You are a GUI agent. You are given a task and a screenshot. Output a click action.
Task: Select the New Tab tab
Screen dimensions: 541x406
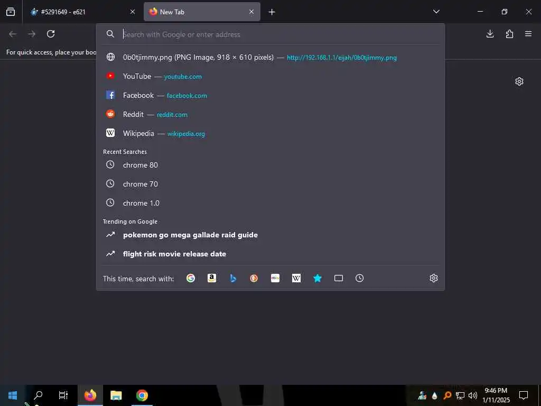(202, 12)
